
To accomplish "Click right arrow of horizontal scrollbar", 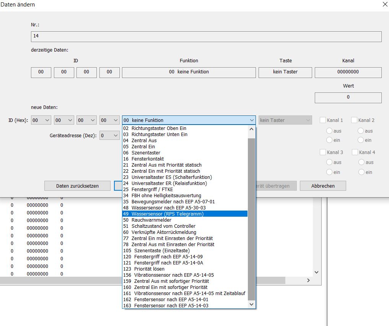I will coord(308,280).
